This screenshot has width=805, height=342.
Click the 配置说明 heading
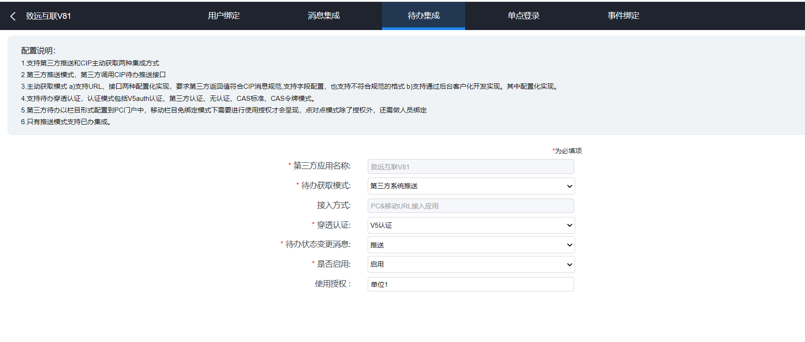(x=38, y=51)
